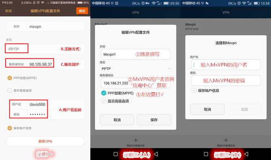Tap 保存 in the 编辑VPN配置文件 dialog
The width and height of the screenshot is (271, 160).
(x=154, y=120)
